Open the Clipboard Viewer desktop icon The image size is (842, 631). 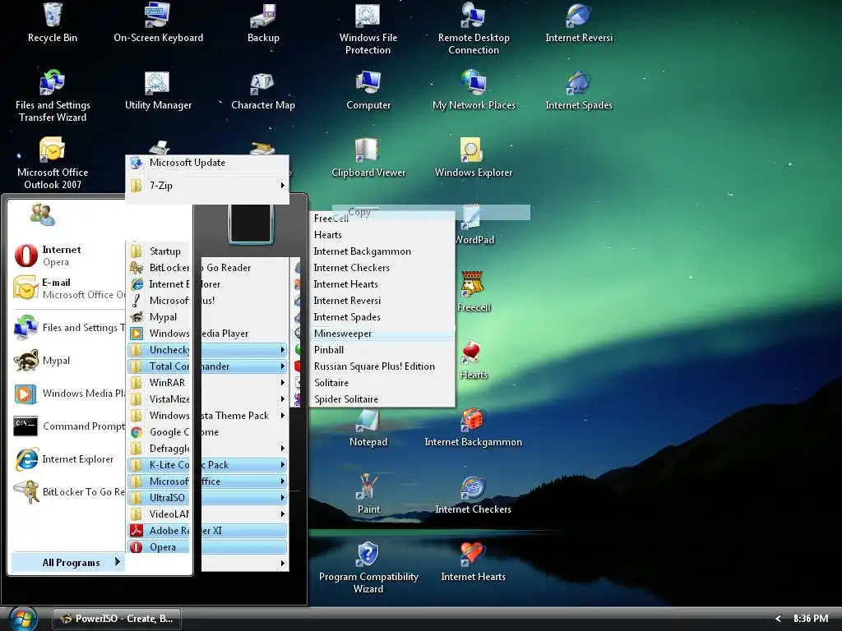[368, 158]
